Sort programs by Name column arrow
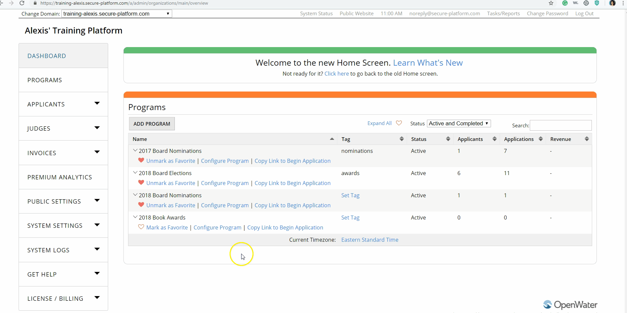 coord(332,139)
